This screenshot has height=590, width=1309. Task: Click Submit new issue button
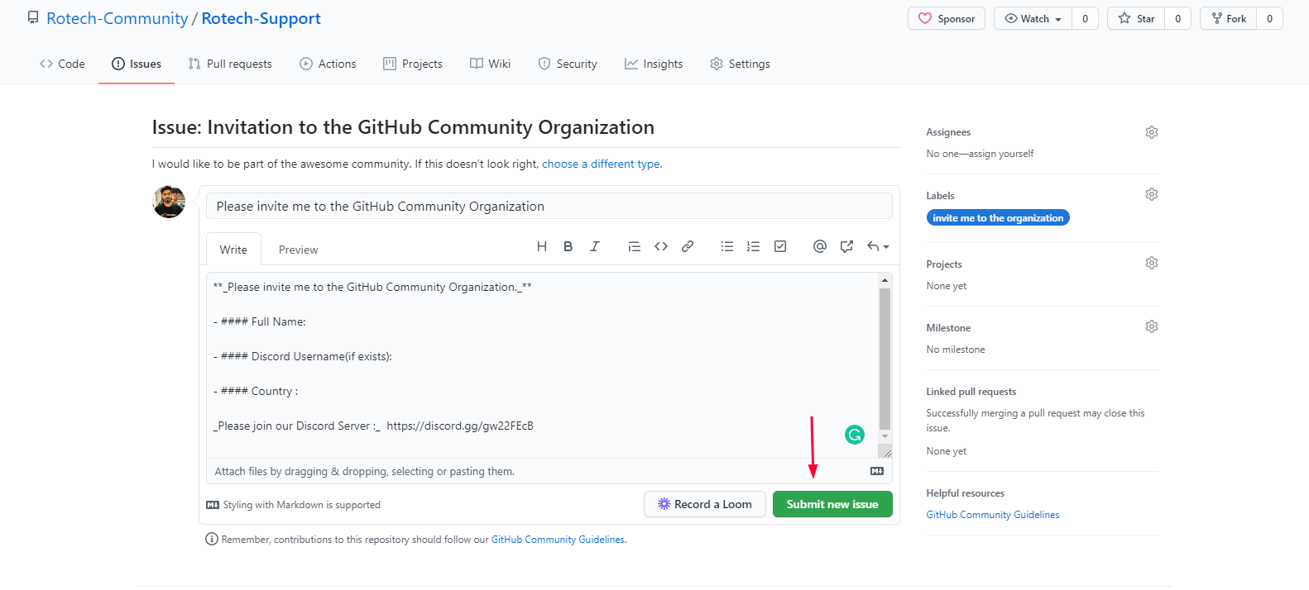pyautogui.click(x=832, y=504)
